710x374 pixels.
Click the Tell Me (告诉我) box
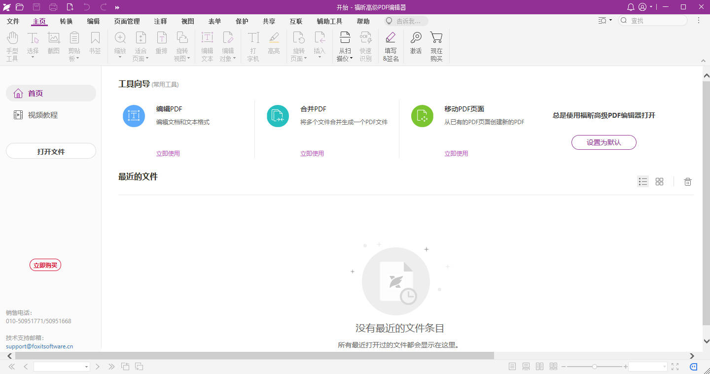pyautogui.click(x=406, y=21)
